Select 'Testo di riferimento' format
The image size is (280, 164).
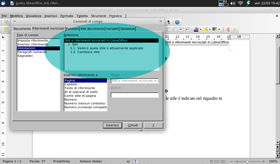coord(86,88)
